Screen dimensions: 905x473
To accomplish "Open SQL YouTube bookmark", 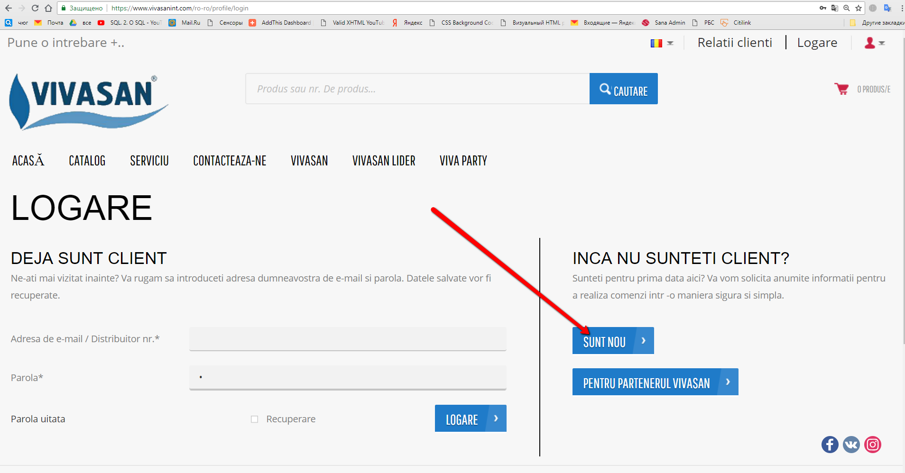I will pyautogui.click(x=130, y=22).
